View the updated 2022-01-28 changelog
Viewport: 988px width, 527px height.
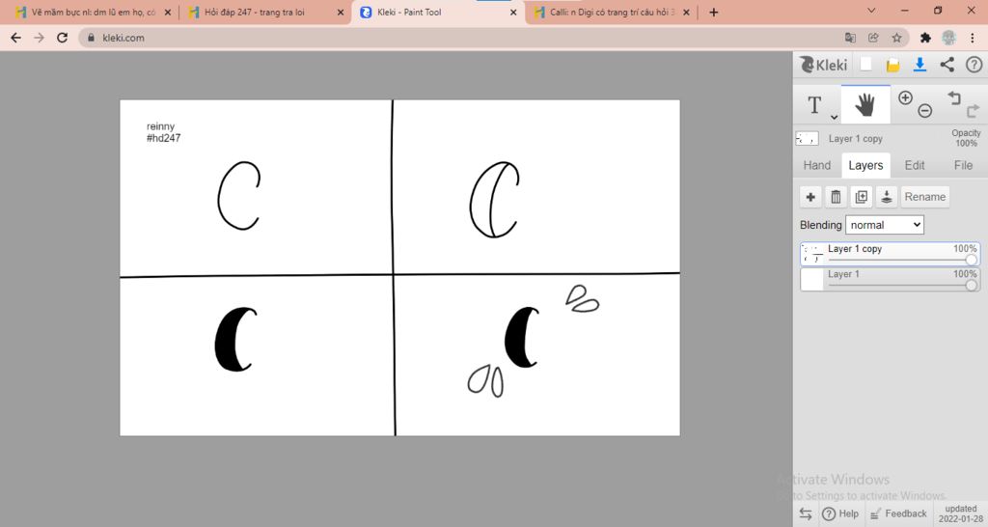960,513
